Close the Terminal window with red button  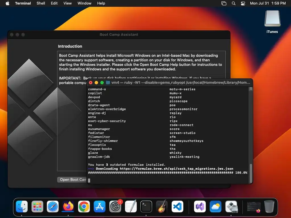(x=91, y=83)
